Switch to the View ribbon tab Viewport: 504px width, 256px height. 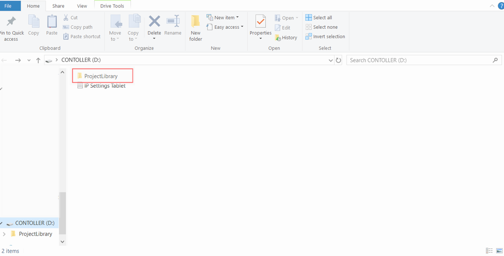coord(82,6)
